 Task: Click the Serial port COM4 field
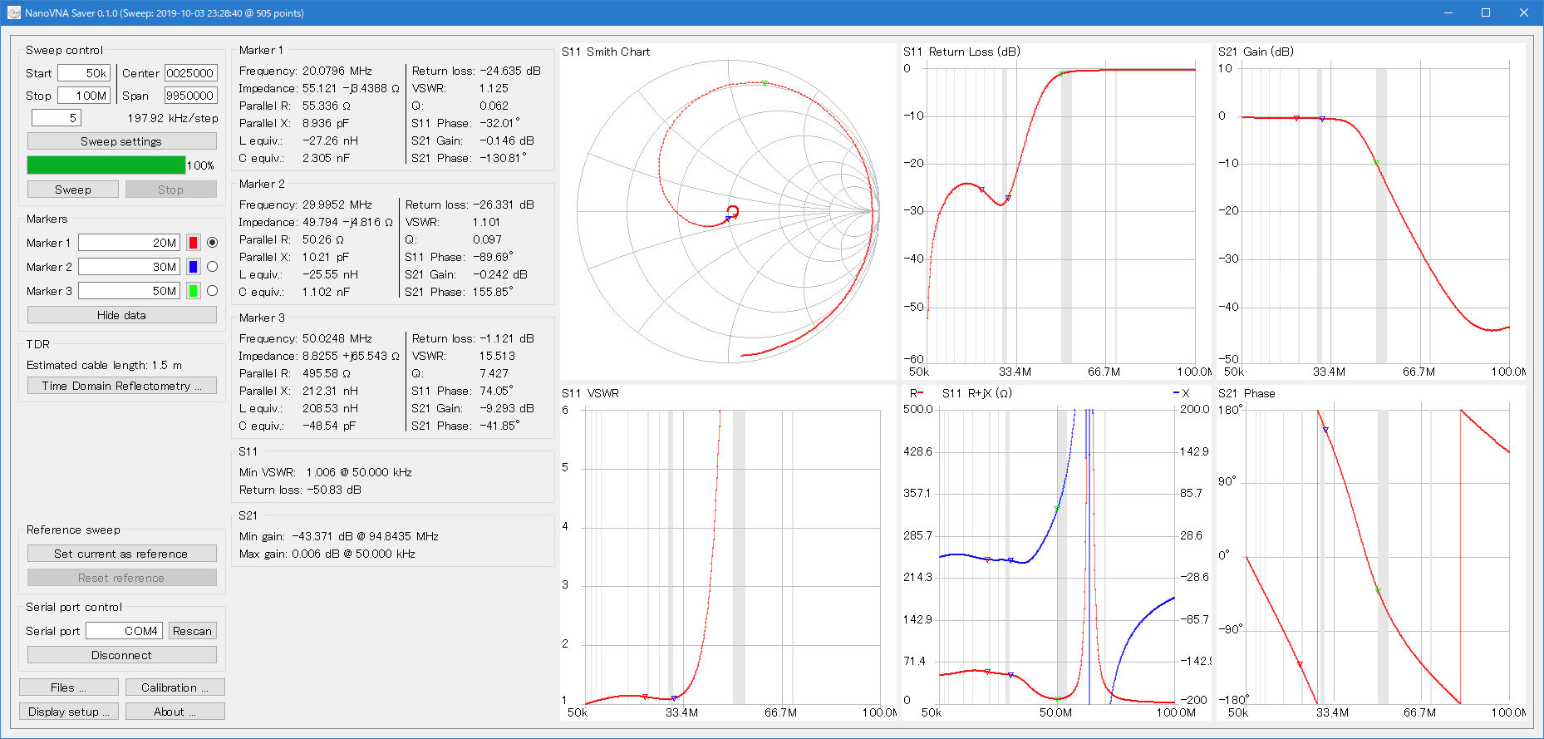124,631
